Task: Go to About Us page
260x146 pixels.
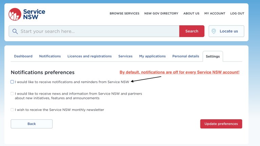Action: [x=191, y=14]
